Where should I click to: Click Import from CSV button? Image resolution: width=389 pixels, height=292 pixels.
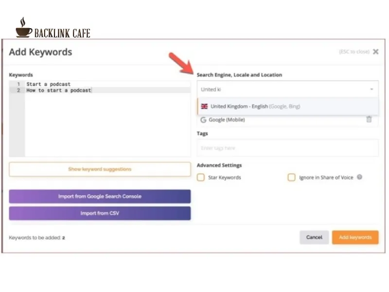[x=100, y=213]
